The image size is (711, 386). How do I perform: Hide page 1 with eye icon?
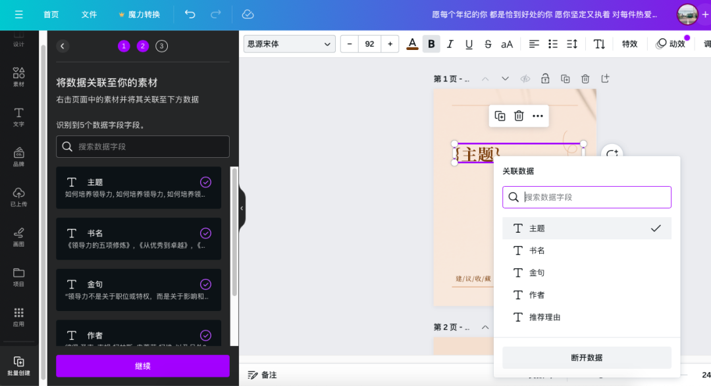point(525,79)
